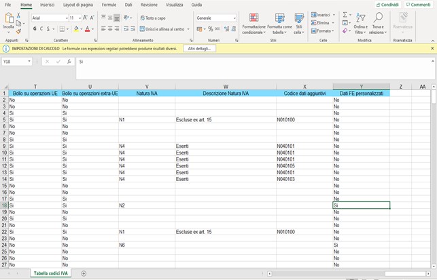Screen dimensions: 437x280
Task: Click the cut scissors icon
Action: (18, 16)
